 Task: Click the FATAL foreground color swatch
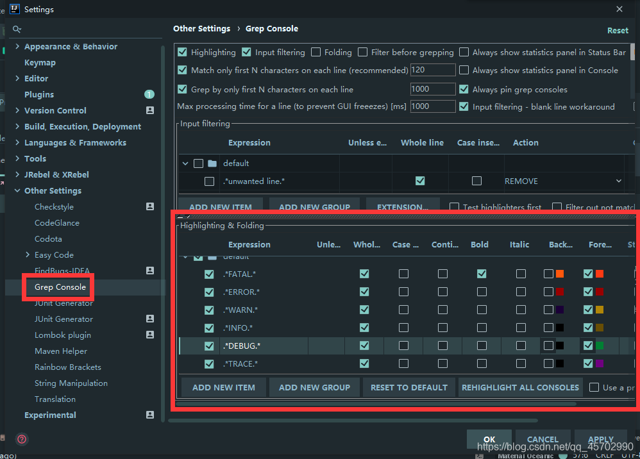(600, 274)
